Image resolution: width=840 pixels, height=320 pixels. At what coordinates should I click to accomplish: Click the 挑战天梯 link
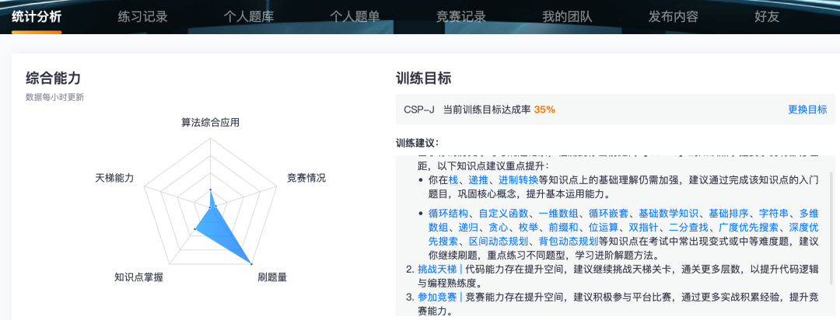pyautogui.click(x=437, y=270)
